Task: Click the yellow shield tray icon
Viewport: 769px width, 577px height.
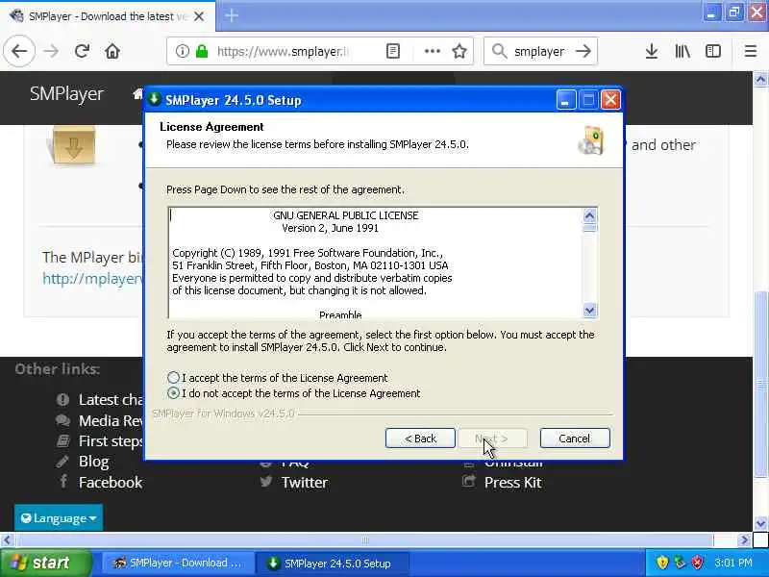Action: pos(662,562)
